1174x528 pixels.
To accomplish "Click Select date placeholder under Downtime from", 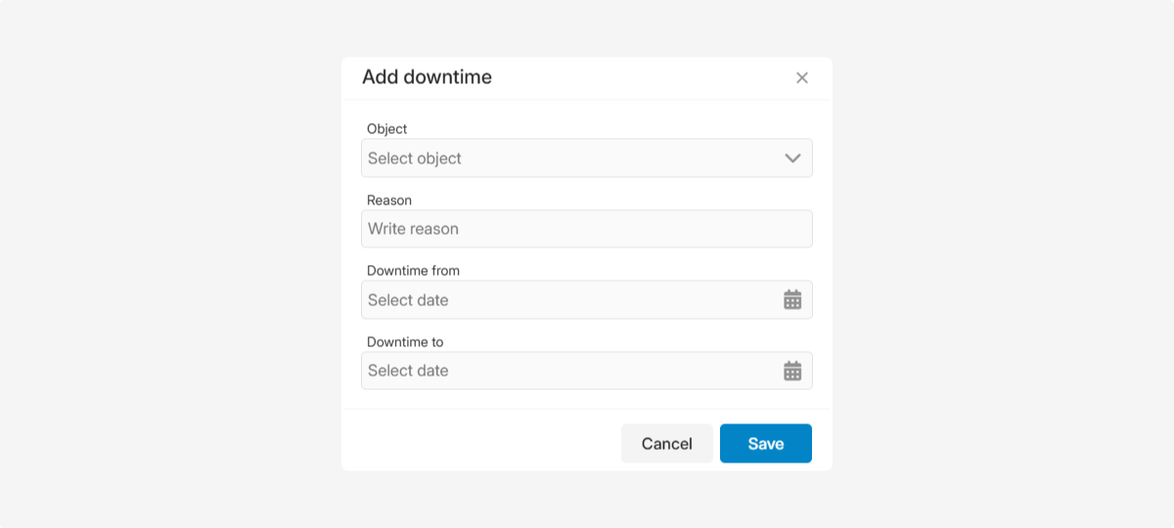I will coord(408,300).
